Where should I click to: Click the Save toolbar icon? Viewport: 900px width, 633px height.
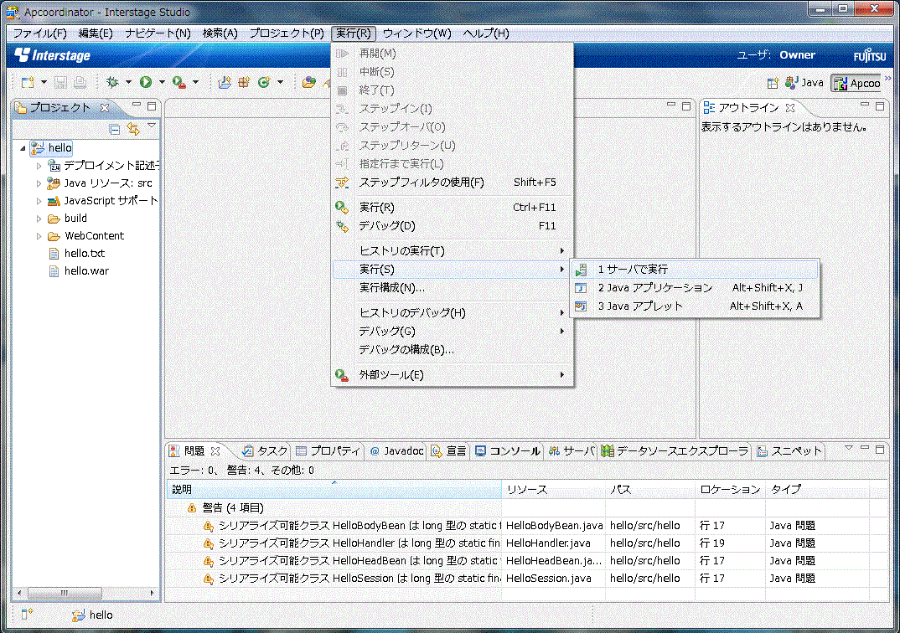(x=60, y=83)
